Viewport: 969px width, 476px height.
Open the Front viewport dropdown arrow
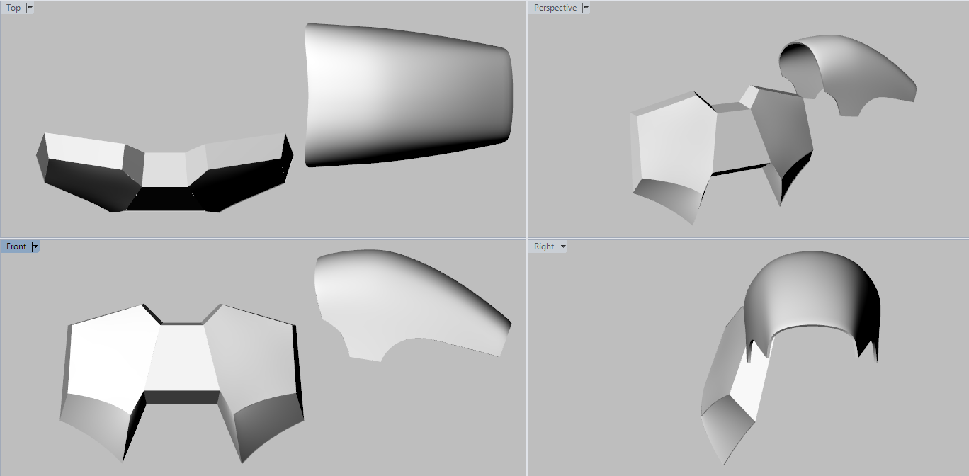(x=35, y=246)
